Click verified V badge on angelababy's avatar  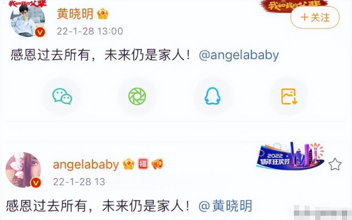click(35, 182)
